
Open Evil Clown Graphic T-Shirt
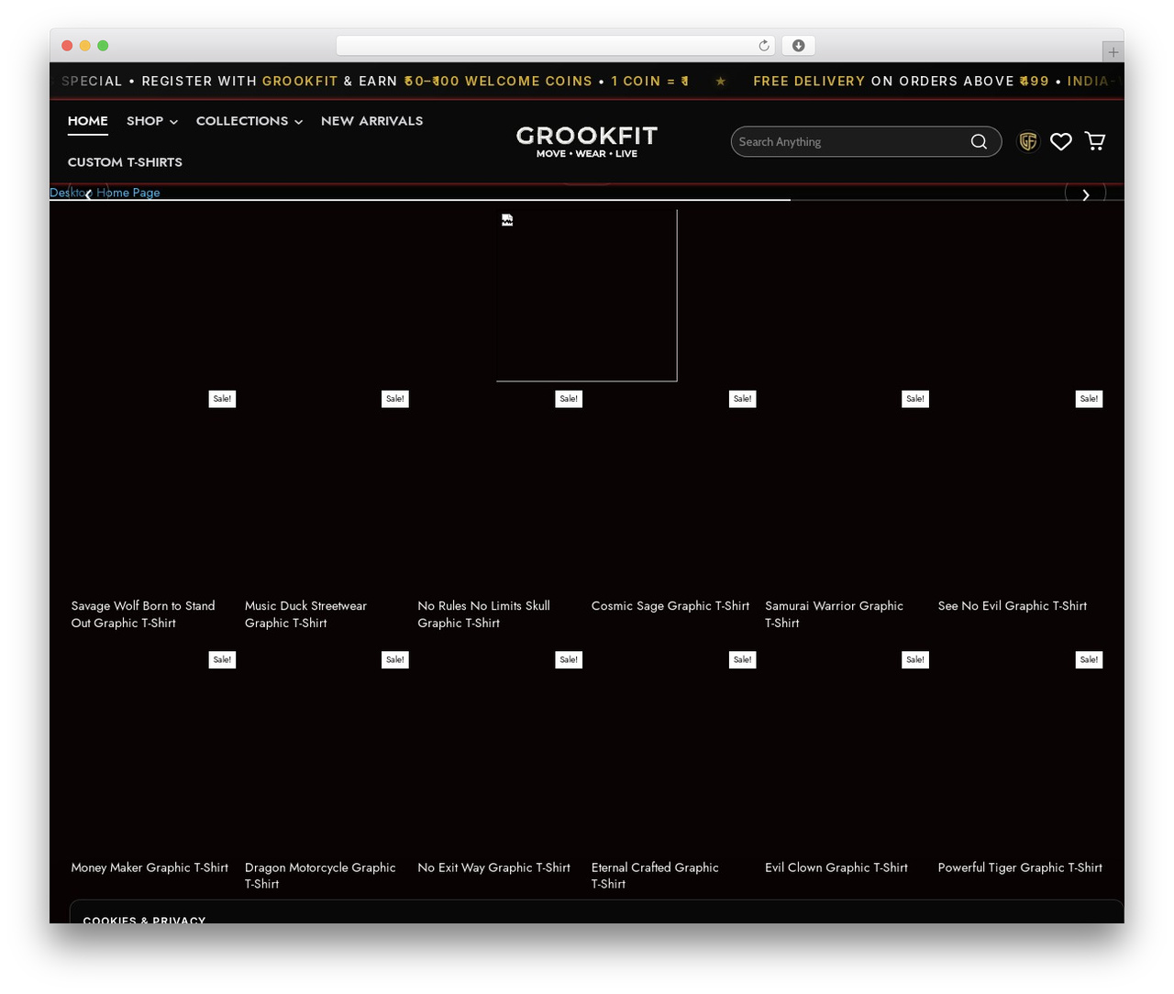coord(836,867)
